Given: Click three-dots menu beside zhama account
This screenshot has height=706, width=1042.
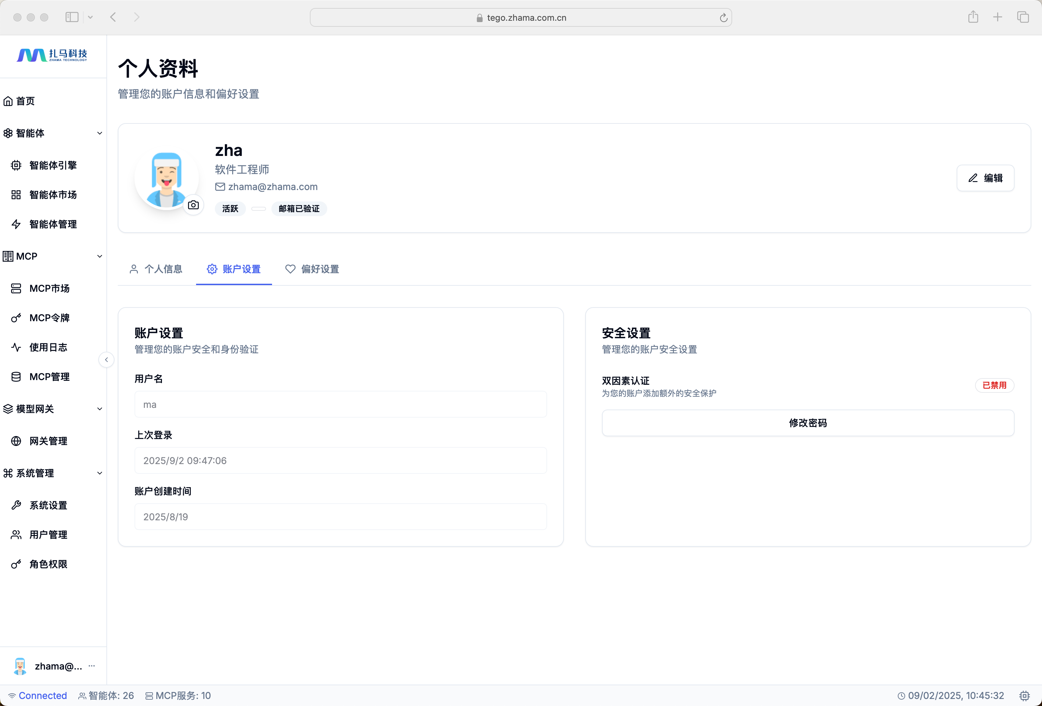Looking at the screenshot, I should [91, 666].
